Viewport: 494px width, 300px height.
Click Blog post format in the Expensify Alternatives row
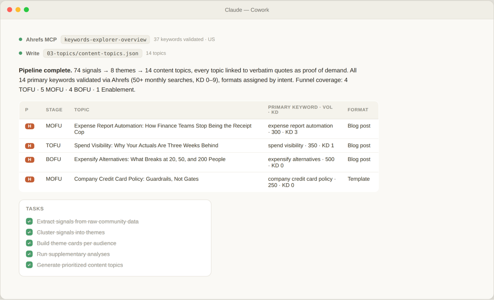pyautogui.click(x=359, y=159)
